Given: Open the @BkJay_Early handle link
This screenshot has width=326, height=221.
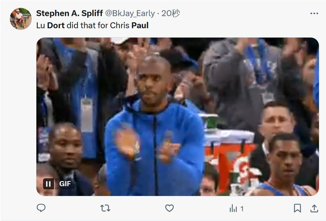Looking at the screenshot, I should pos(130,13).
